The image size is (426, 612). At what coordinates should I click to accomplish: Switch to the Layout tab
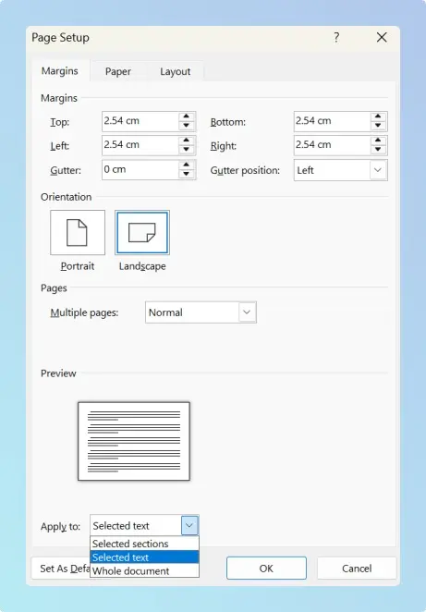176,71
